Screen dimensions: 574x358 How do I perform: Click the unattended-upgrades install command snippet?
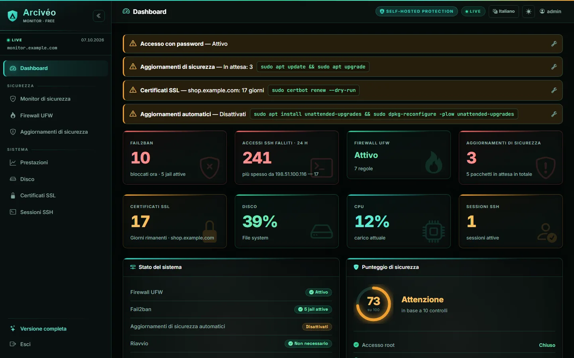click(384, 114)
